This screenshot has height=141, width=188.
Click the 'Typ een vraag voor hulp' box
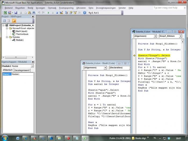168,8
